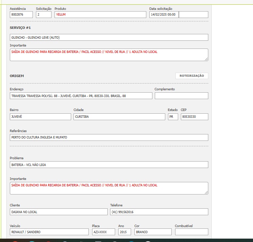Image resolution: width=253 pixels, height=242 pixels.
Task: Focus the Cidade field showing CURITIBA
Action: coord(119,117)
